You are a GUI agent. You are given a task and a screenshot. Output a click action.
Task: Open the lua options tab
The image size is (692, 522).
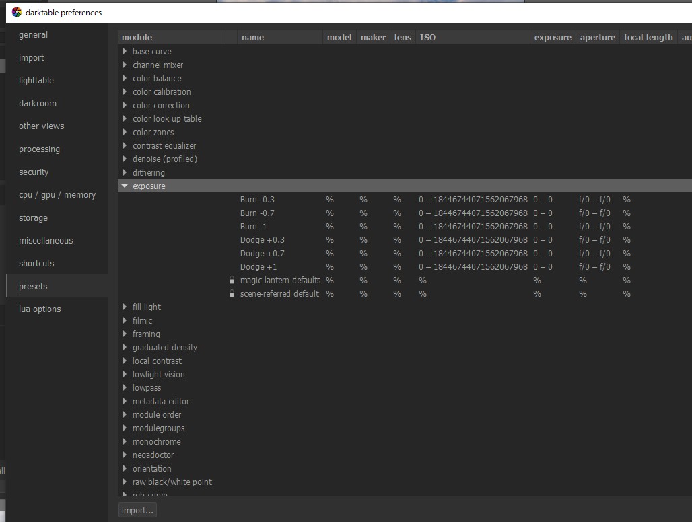click(57, 309)
